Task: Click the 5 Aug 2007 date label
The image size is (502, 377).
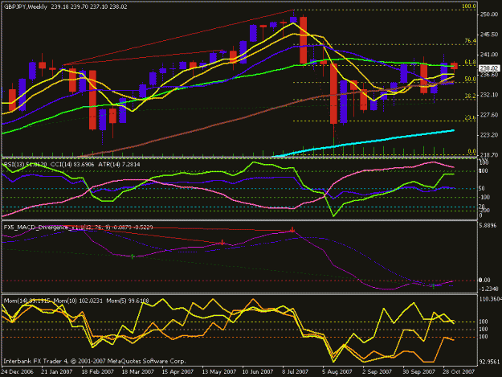Action: (337, 372)
